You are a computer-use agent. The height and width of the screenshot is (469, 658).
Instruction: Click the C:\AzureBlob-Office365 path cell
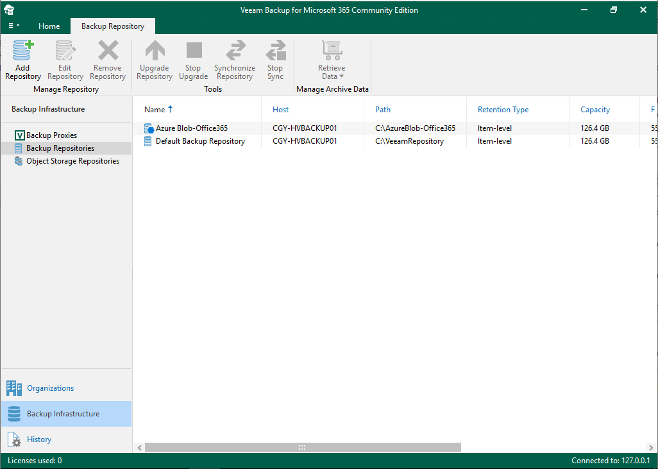point(415,128)
